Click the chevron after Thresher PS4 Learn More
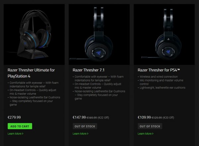Screen dimensions: 199x146 (153, 133)
